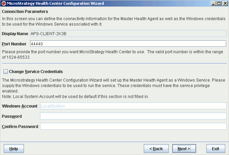This screenshot has height=155, width=229.
Task: Maximize the Configuration Wizard window
Action: tap(219, 3)
